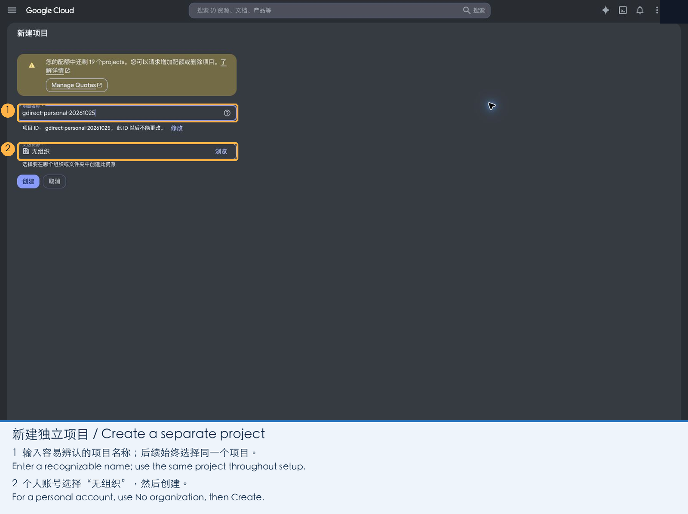Open the Gemini AI sparkle icon
688x514 pixels.
[605, 10]
